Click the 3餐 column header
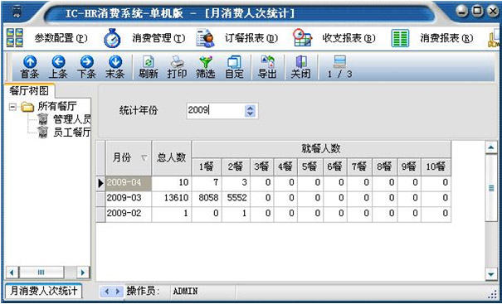 (262, 166)
